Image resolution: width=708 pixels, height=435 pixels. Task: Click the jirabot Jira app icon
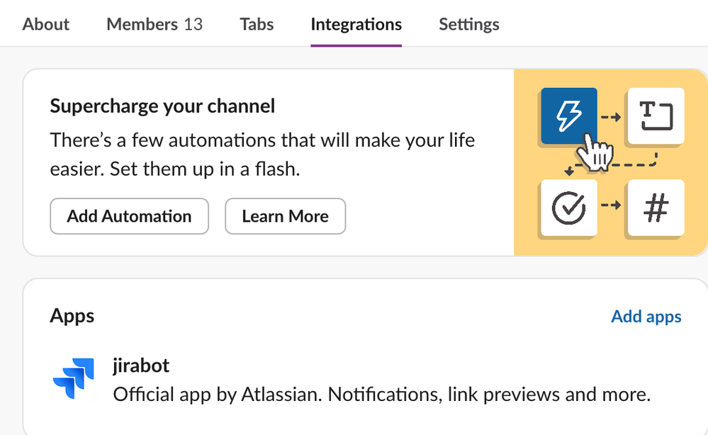(74, 378)
